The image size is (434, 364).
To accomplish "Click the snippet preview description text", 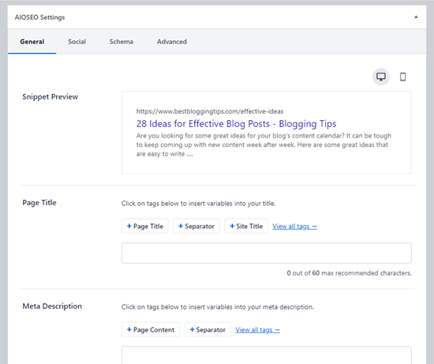I will [264, 144].
